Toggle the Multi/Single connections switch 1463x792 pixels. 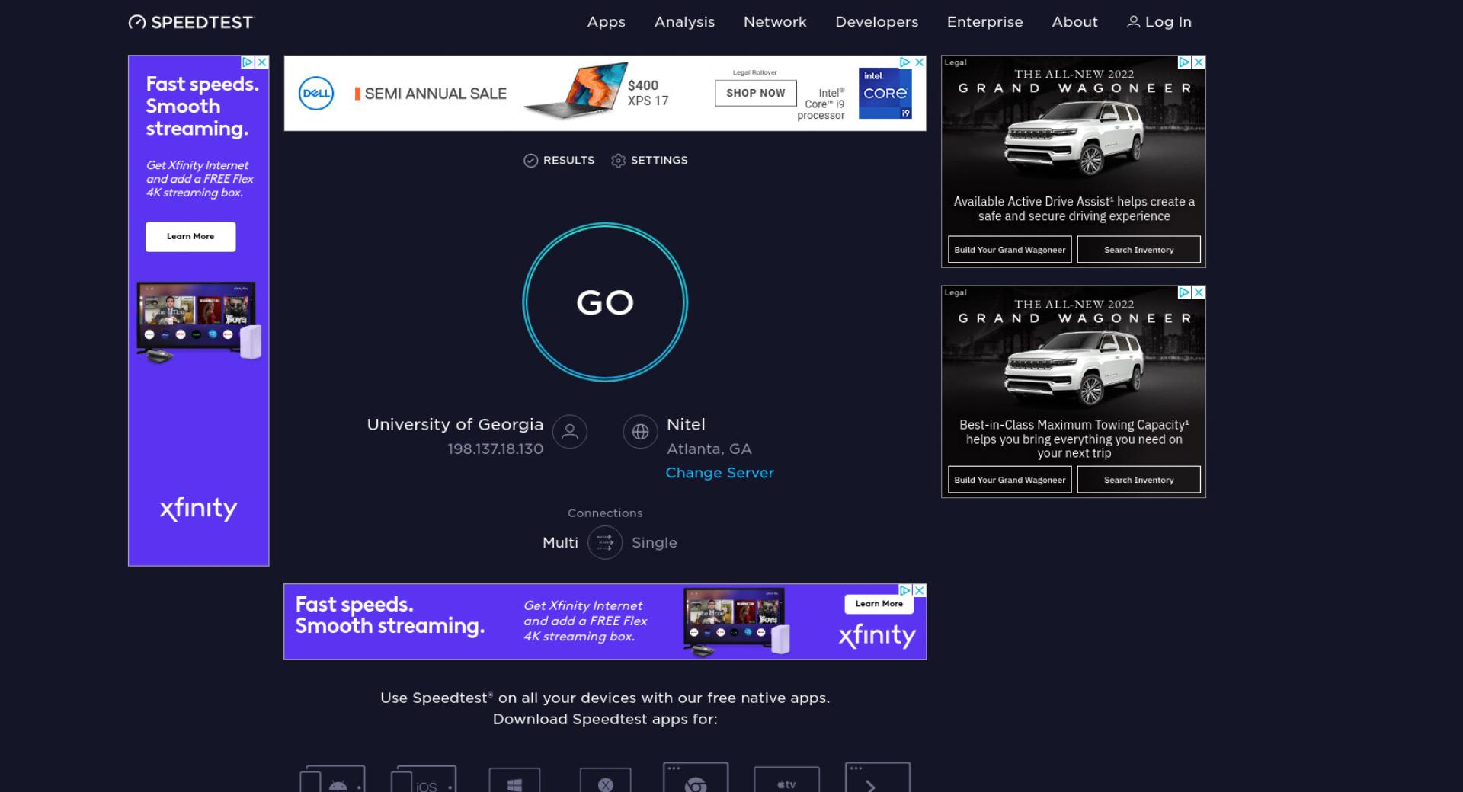point(605,542)
